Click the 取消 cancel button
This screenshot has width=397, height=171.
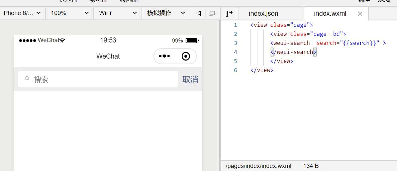click(x=190, y=80)
